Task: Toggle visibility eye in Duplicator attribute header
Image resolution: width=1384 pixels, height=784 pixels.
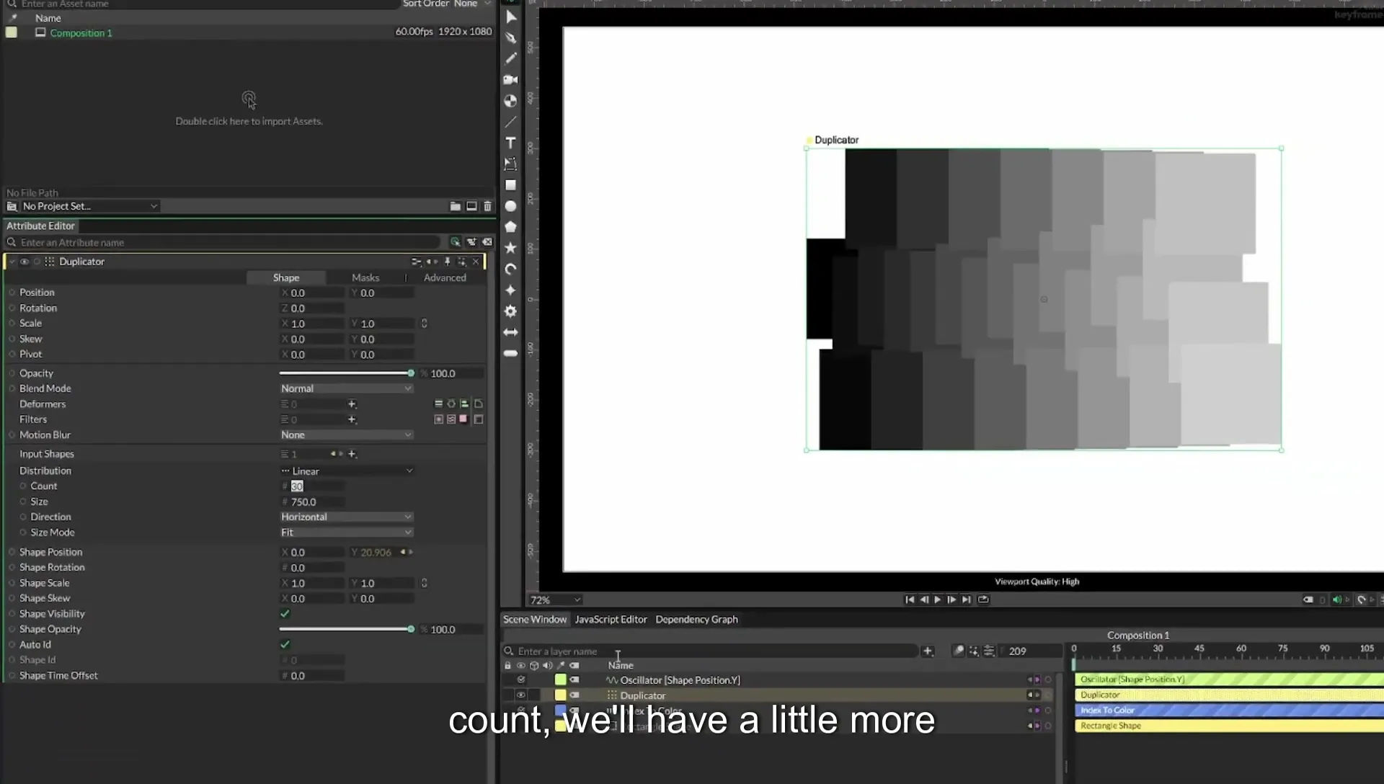Action: click(x=25, y=262)
